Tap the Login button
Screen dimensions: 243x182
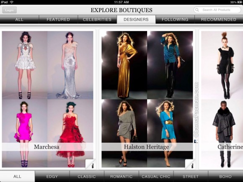pyautogui.click(x=10, y=10)
